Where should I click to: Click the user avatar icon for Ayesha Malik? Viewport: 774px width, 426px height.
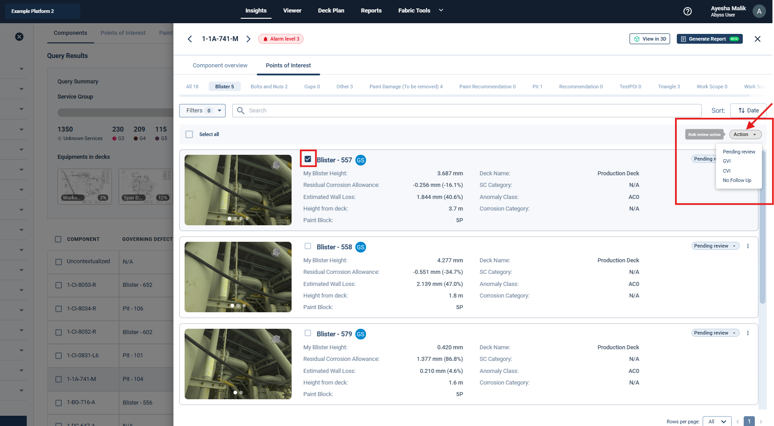point(759,11)
